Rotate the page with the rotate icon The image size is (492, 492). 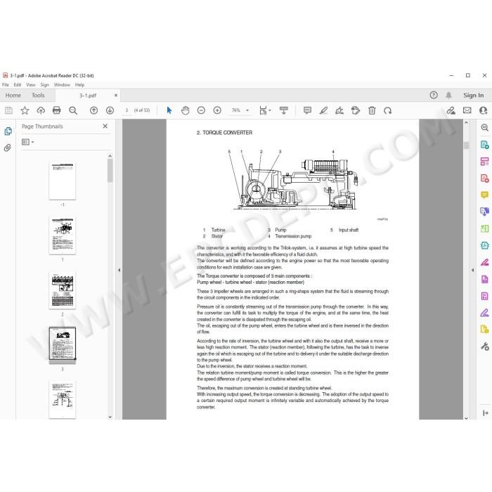pos(388,110)
